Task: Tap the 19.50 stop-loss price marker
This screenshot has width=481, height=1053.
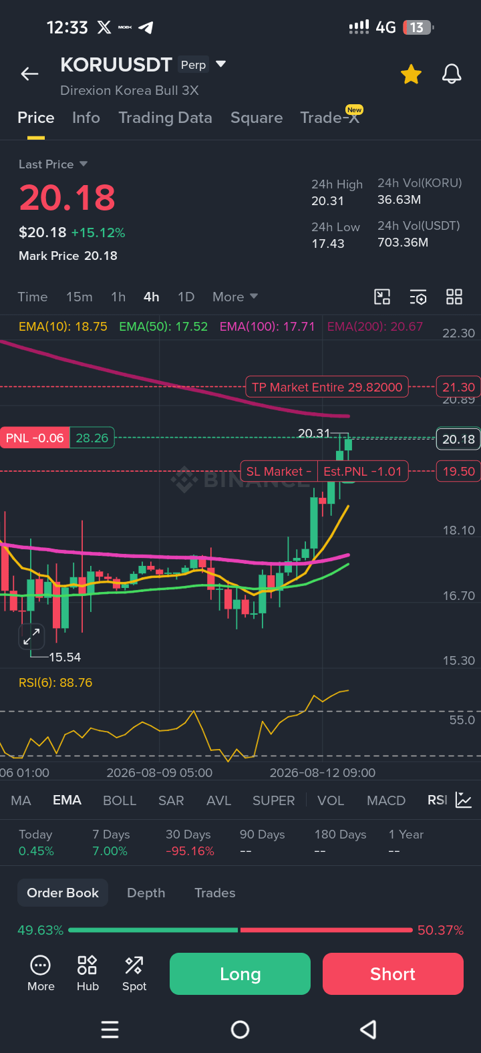Action: 458,471
